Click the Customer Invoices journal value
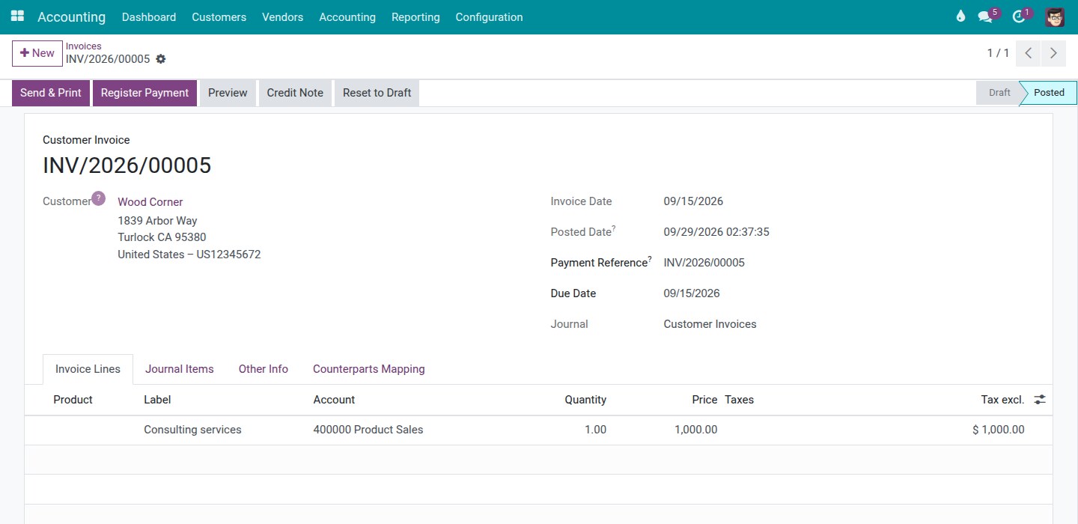The width and height of the screenshot is (1078, 524). (x=710, y=324)
